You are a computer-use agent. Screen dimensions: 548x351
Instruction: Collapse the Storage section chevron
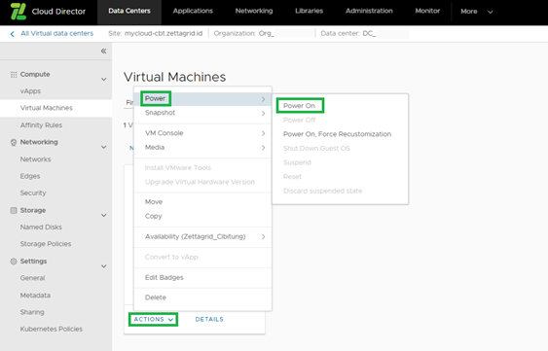click(104, 215)
